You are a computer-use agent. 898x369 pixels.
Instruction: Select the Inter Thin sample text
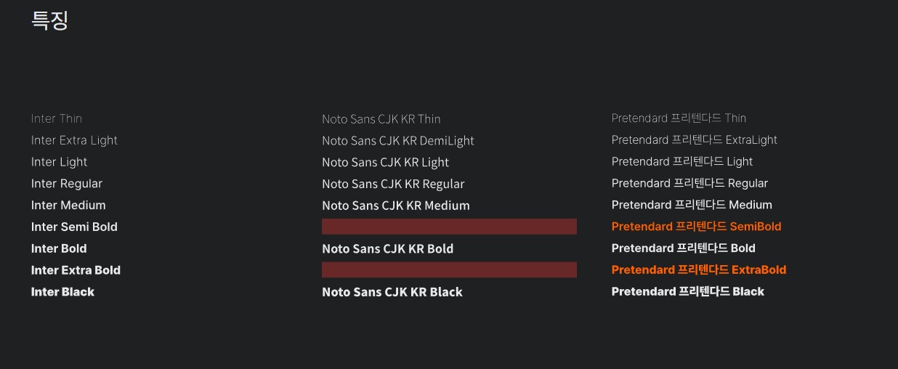(57, 118)
